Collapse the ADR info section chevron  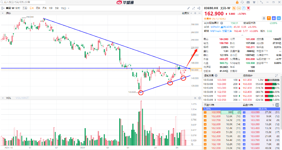pos(242,35)
